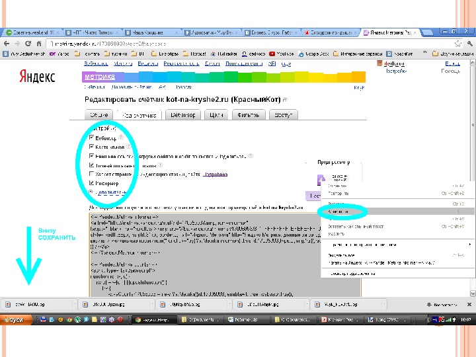The height and width of the screenshot is (357, 476).
Task: Click the edit icon after the counter title
Action: (x=285, y=100)
